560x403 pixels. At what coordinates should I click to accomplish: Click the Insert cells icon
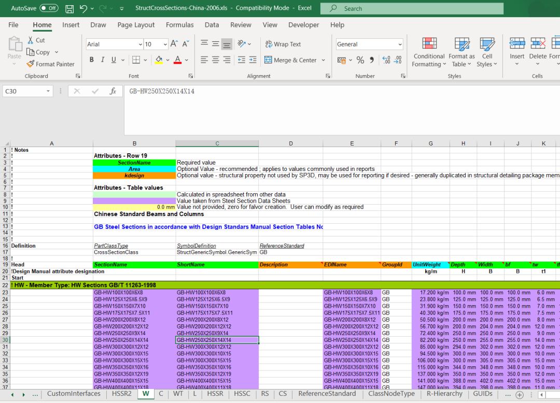pyautogui.click(x=517, y=44)
